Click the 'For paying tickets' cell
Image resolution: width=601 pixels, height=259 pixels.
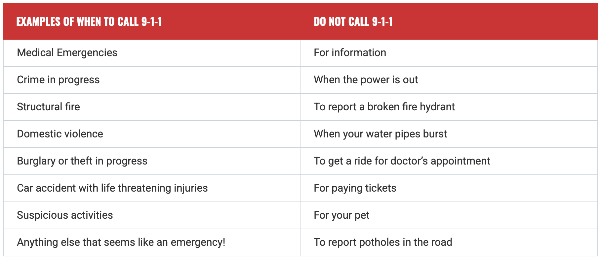[355, 188]
